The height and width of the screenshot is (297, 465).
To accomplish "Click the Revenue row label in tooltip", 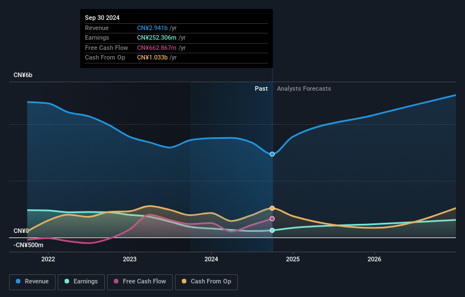I will 97,28.
